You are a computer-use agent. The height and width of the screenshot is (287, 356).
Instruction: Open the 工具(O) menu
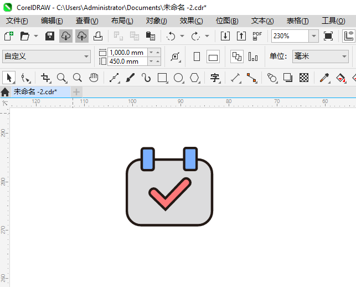333,21
